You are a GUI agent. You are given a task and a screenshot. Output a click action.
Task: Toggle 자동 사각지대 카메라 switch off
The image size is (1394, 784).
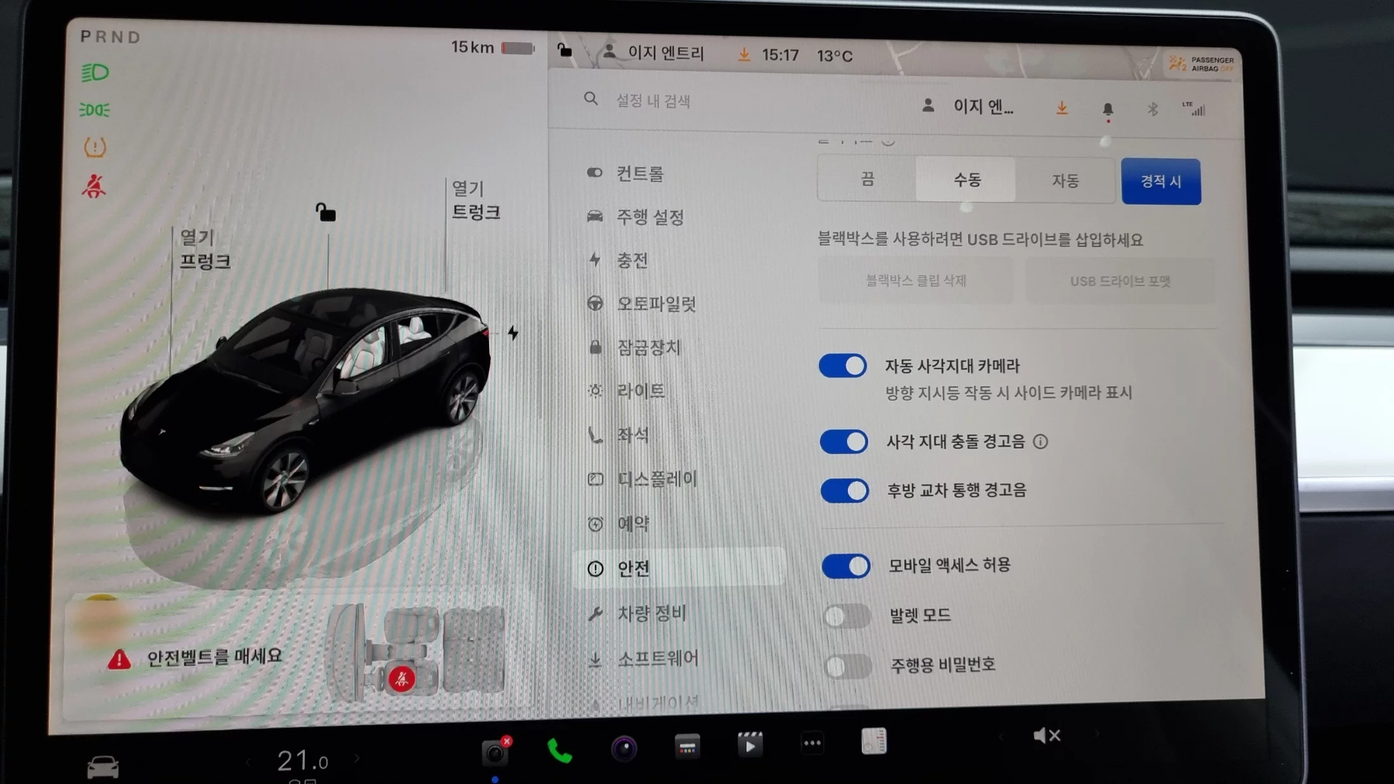(843, 366)
